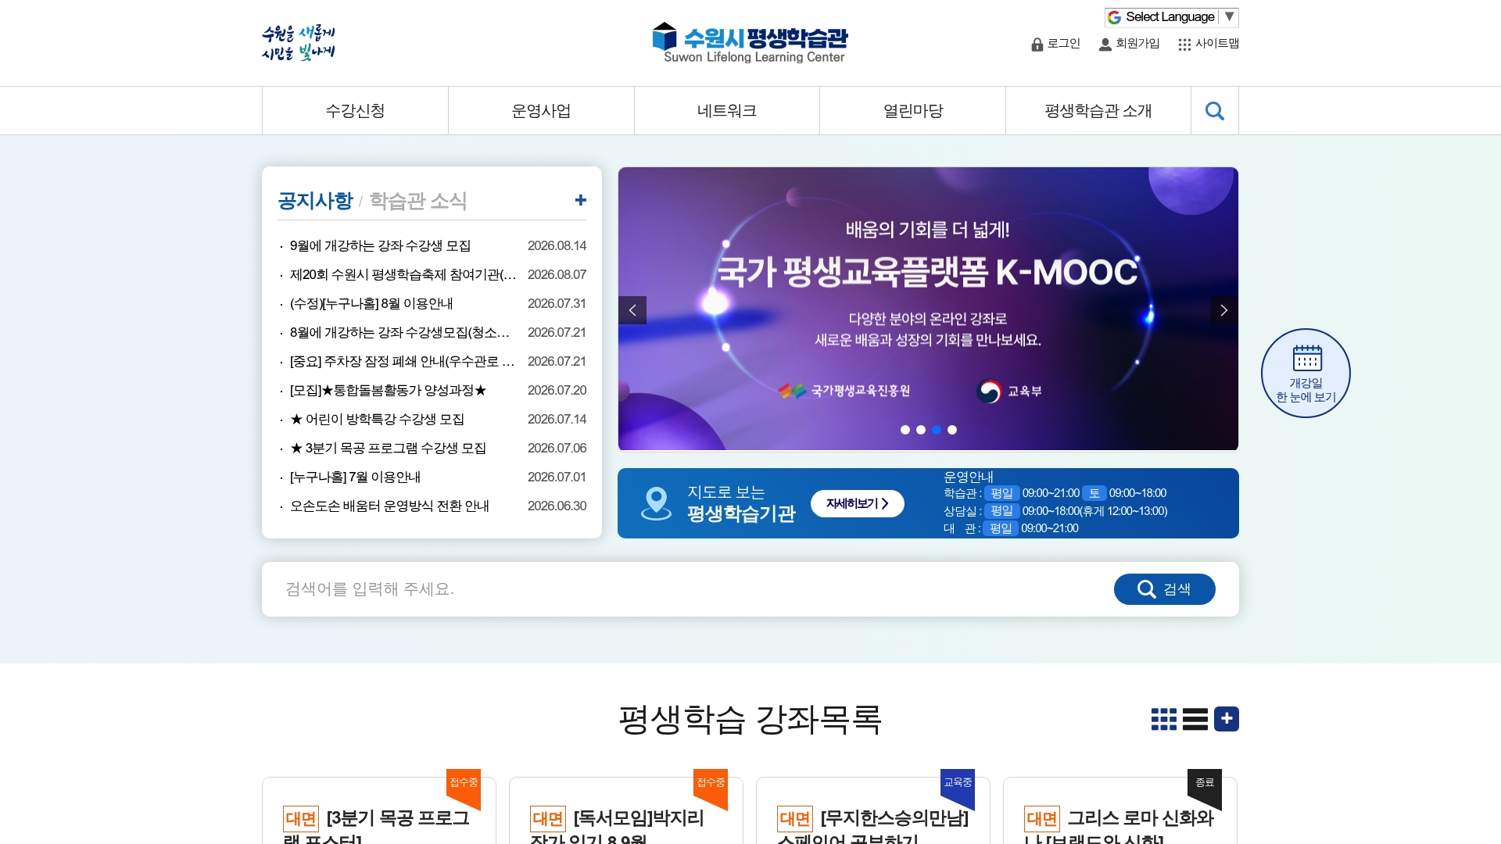
Task: Select the second banner slide dot
Action: 921,430
